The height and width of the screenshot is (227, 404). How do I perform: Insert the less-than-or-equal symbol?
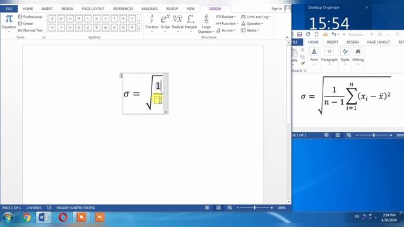(x=79, y=27)
